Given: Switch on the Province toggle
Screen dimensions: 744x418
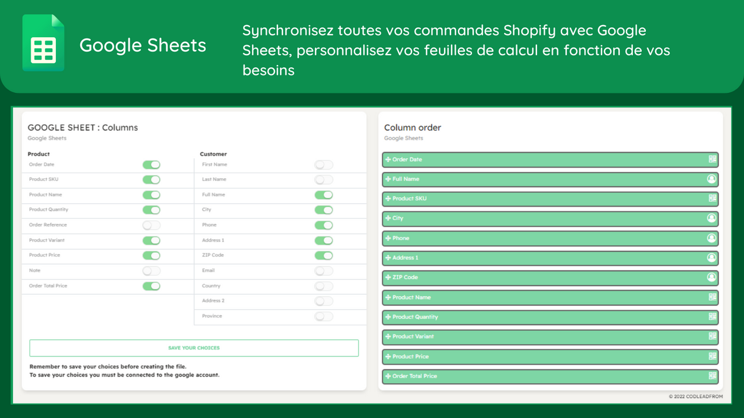Looking at the screenshot, I should click(x=324, y=316).
